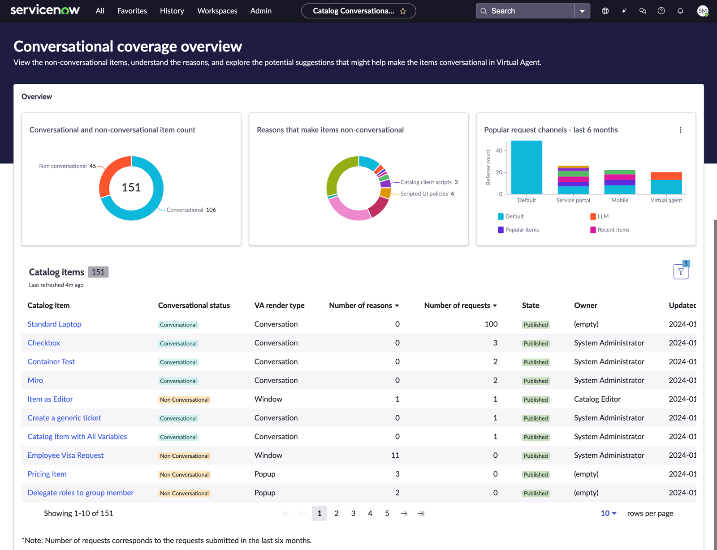This screenshot has height=550, width=717.
Task: Open the sparkle AI assistant icon
Action: 624,11
